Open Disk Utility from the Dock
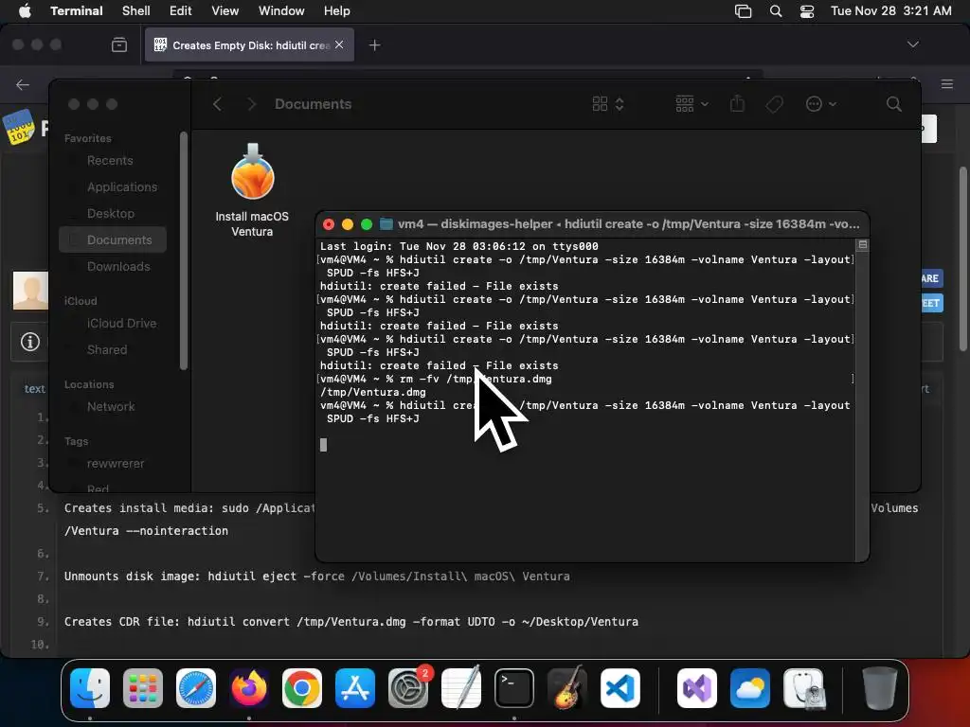Image resolution: width=970 pixels, height=727 pixels. point(803,688)
